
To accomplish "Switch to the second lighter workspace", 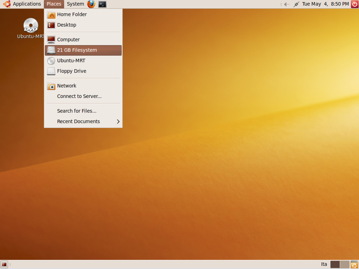I will click(345, 264).
